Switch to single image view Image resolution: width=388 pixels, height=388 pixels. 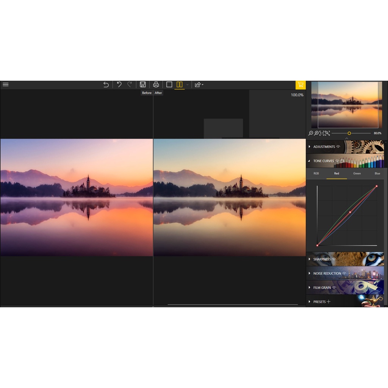[169, 84]
